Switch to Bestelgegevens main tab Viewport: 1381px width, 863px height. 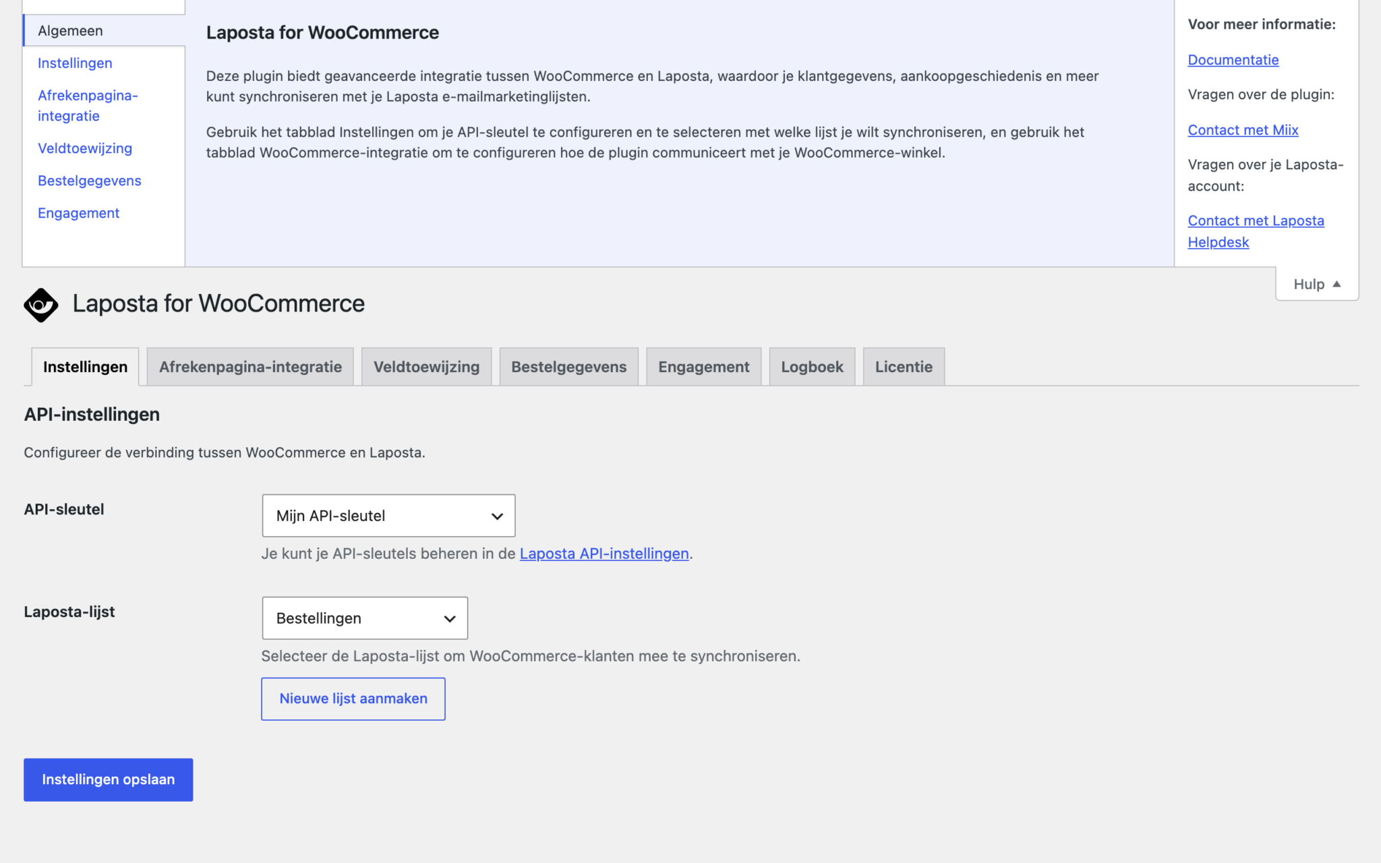(x=568, y=367)
